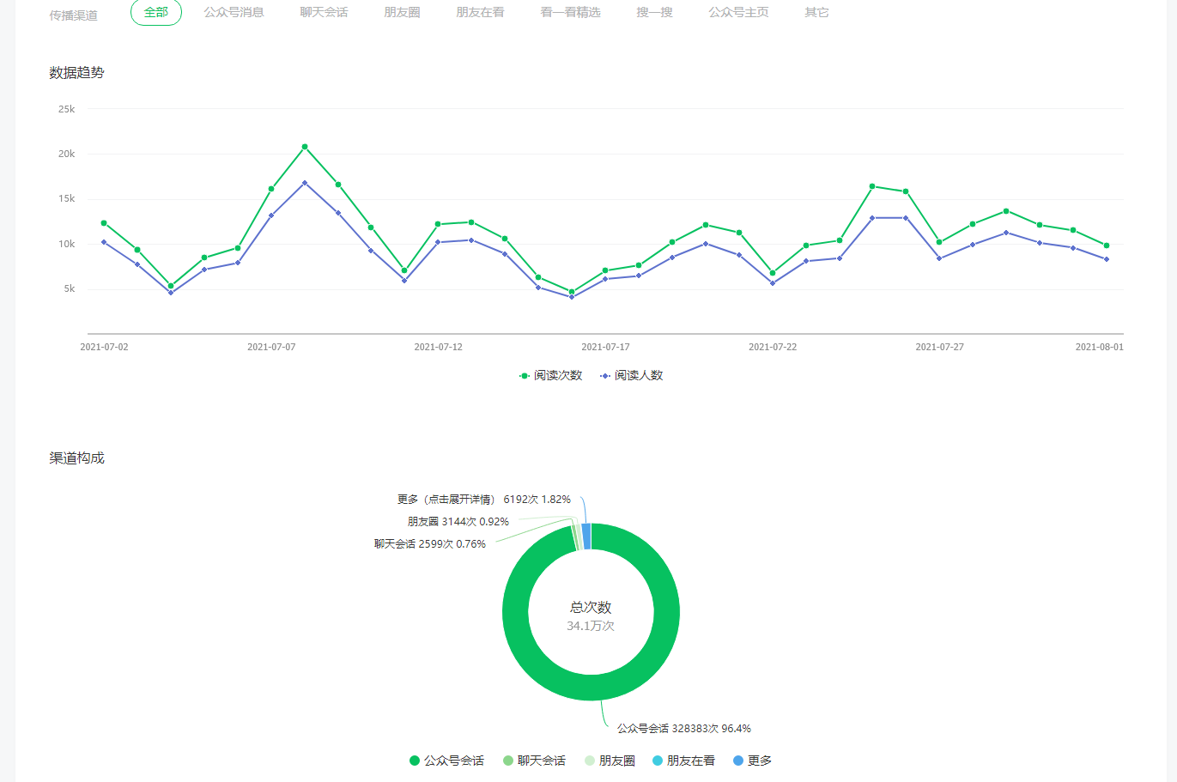Switch to 公众号消息 channel tab

click(x=234, y=13)
